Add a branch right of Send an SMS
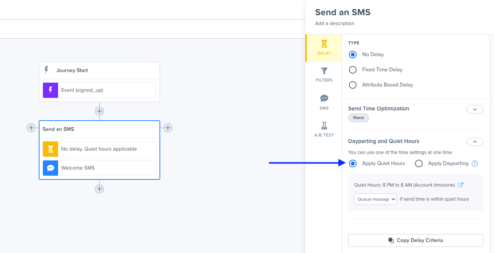Viewport: 494px width, 253px height. [168, 128]
